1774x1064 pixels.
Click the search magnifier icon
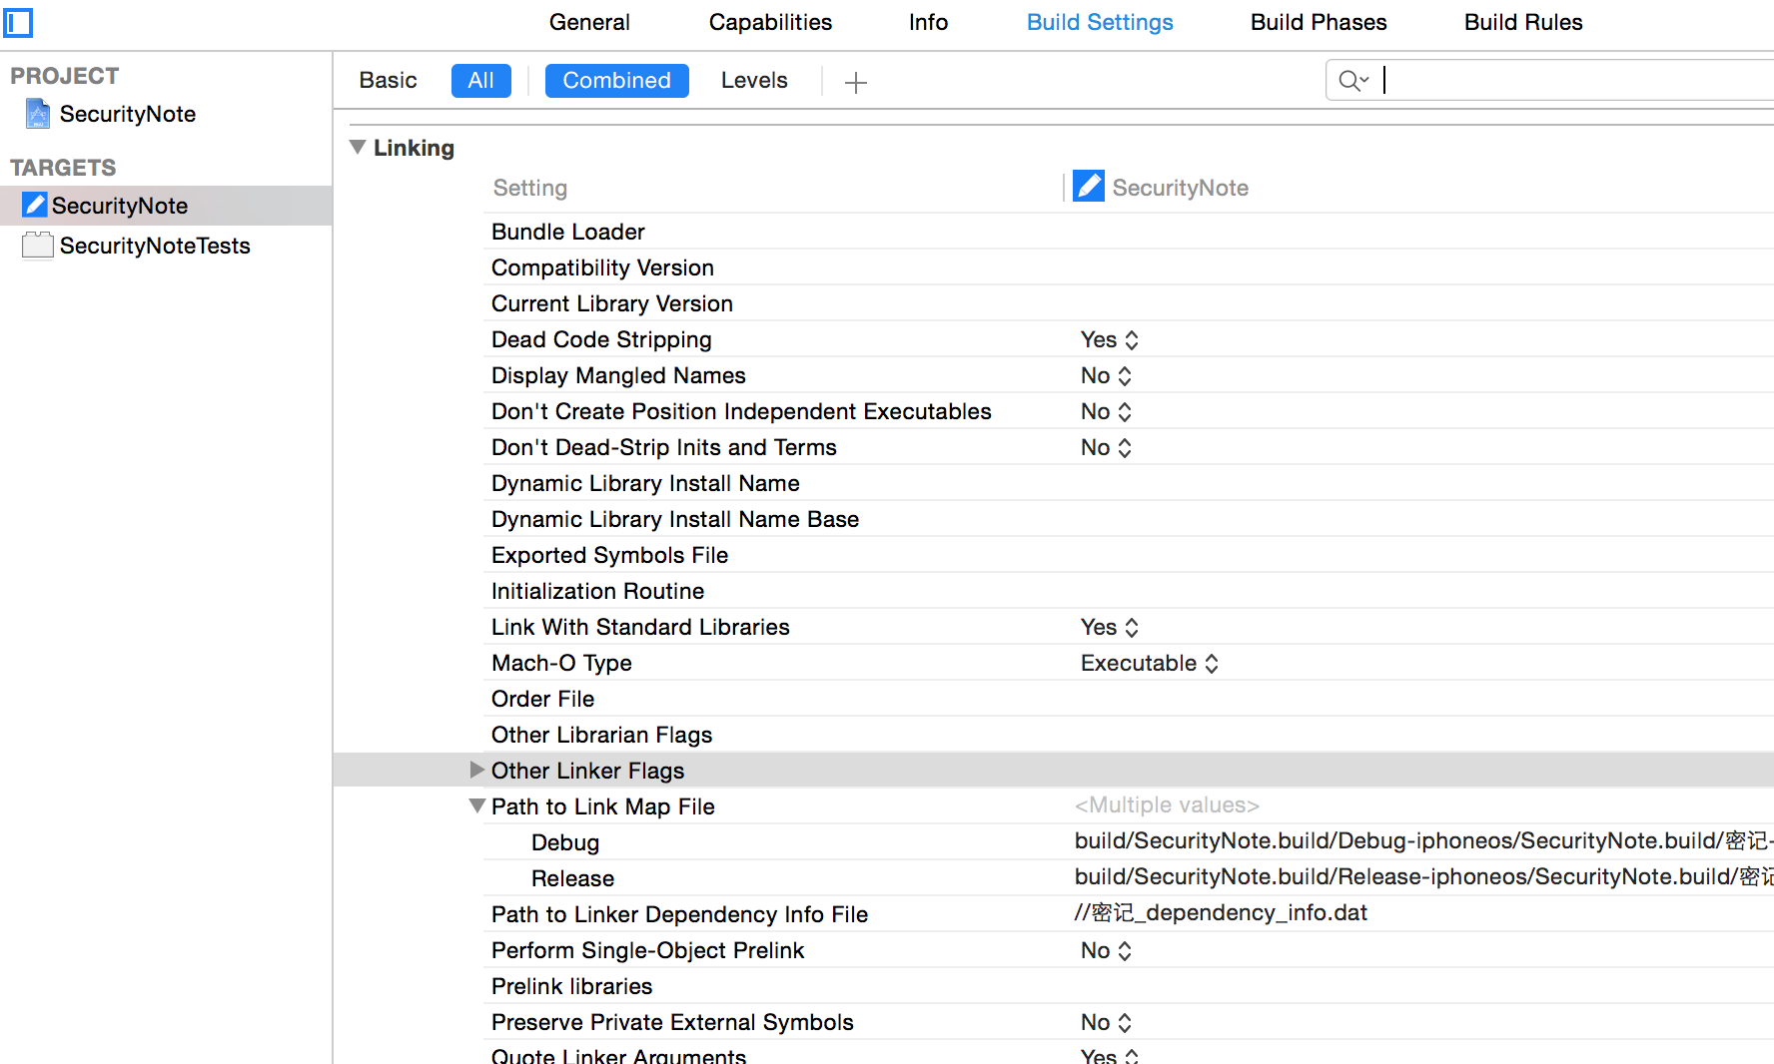pos(1352,81)
